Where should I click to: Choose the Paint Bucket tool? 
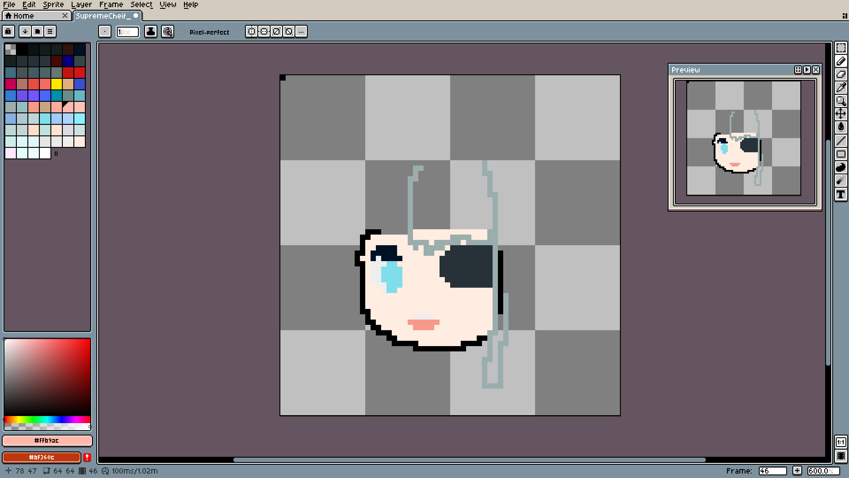point(841,127)
